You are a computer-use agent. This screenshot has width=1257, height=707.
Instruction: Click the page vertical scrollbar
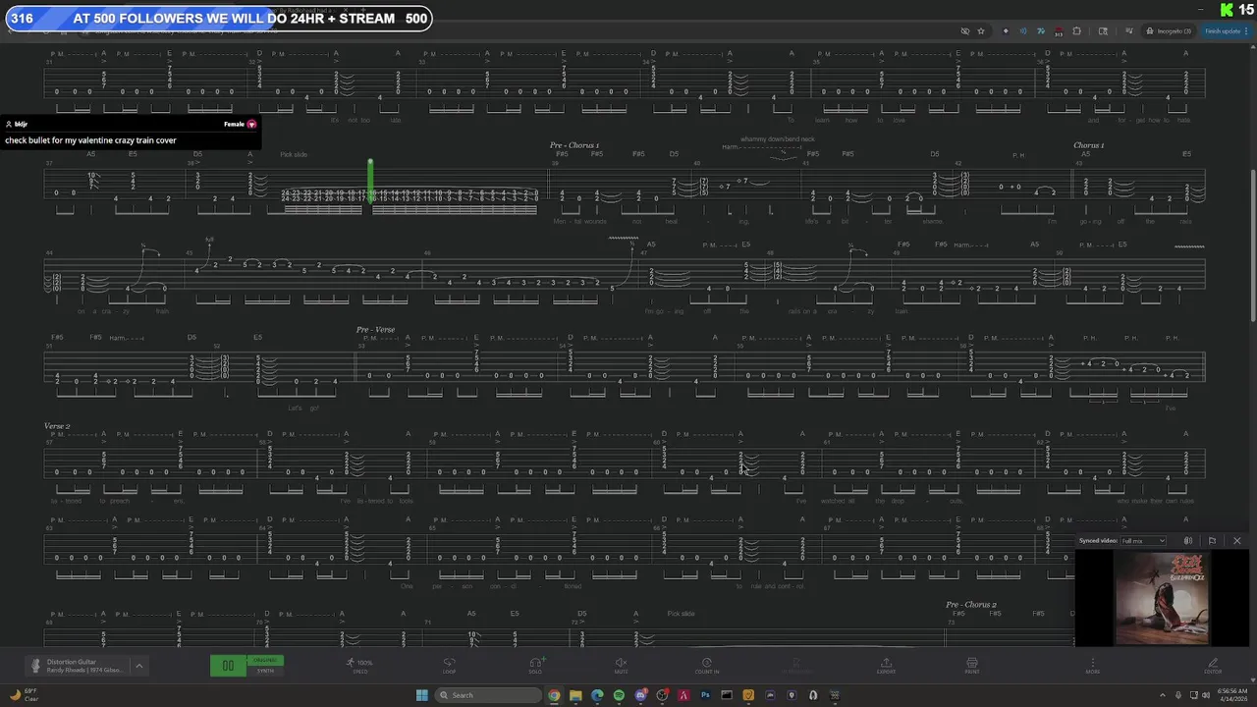coord(1252,245)
